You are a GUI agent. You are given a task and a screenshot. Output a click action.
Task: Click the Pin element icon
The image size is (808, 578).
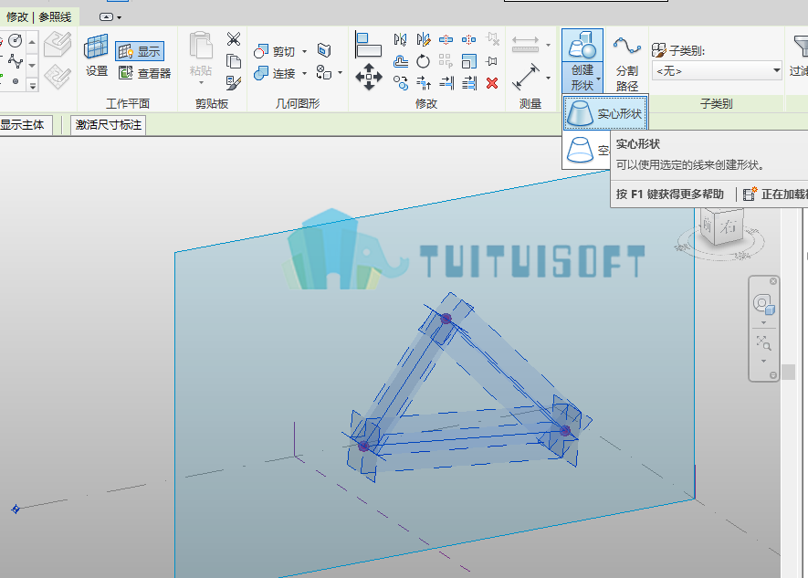click(491, 61)
